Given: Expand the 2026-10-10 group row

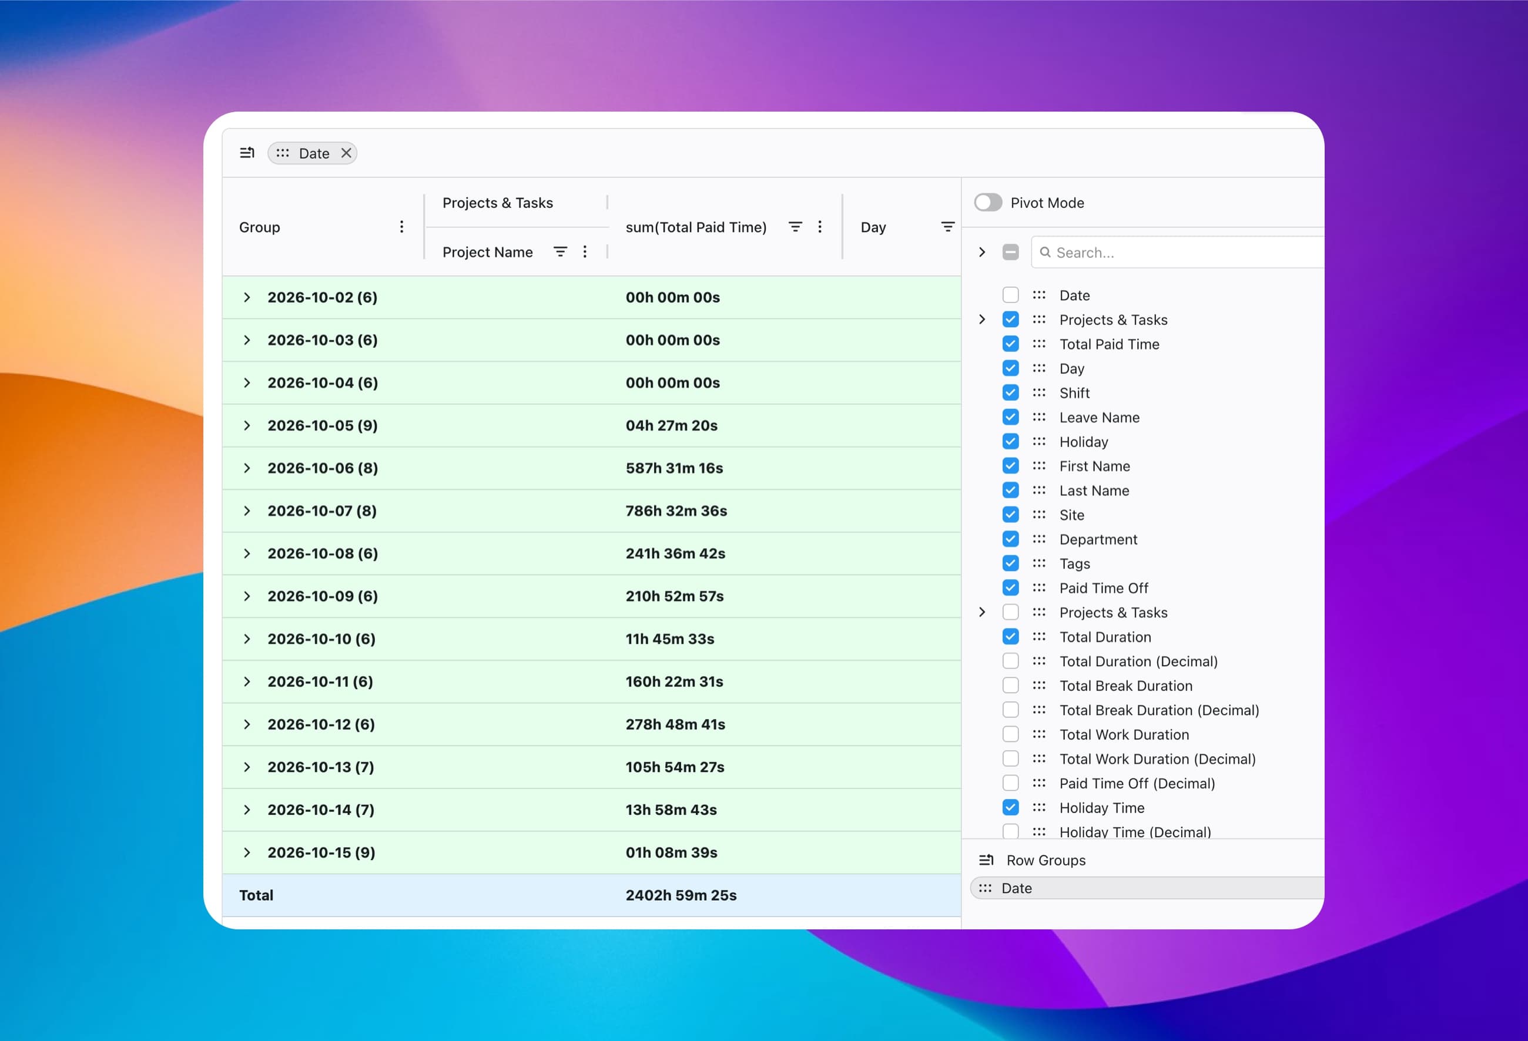Looking at the screenshot, I should point(247,639).
